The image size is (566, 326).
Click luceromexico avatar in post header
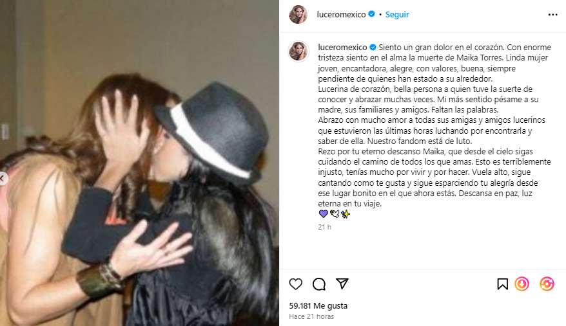click(298, 15)
